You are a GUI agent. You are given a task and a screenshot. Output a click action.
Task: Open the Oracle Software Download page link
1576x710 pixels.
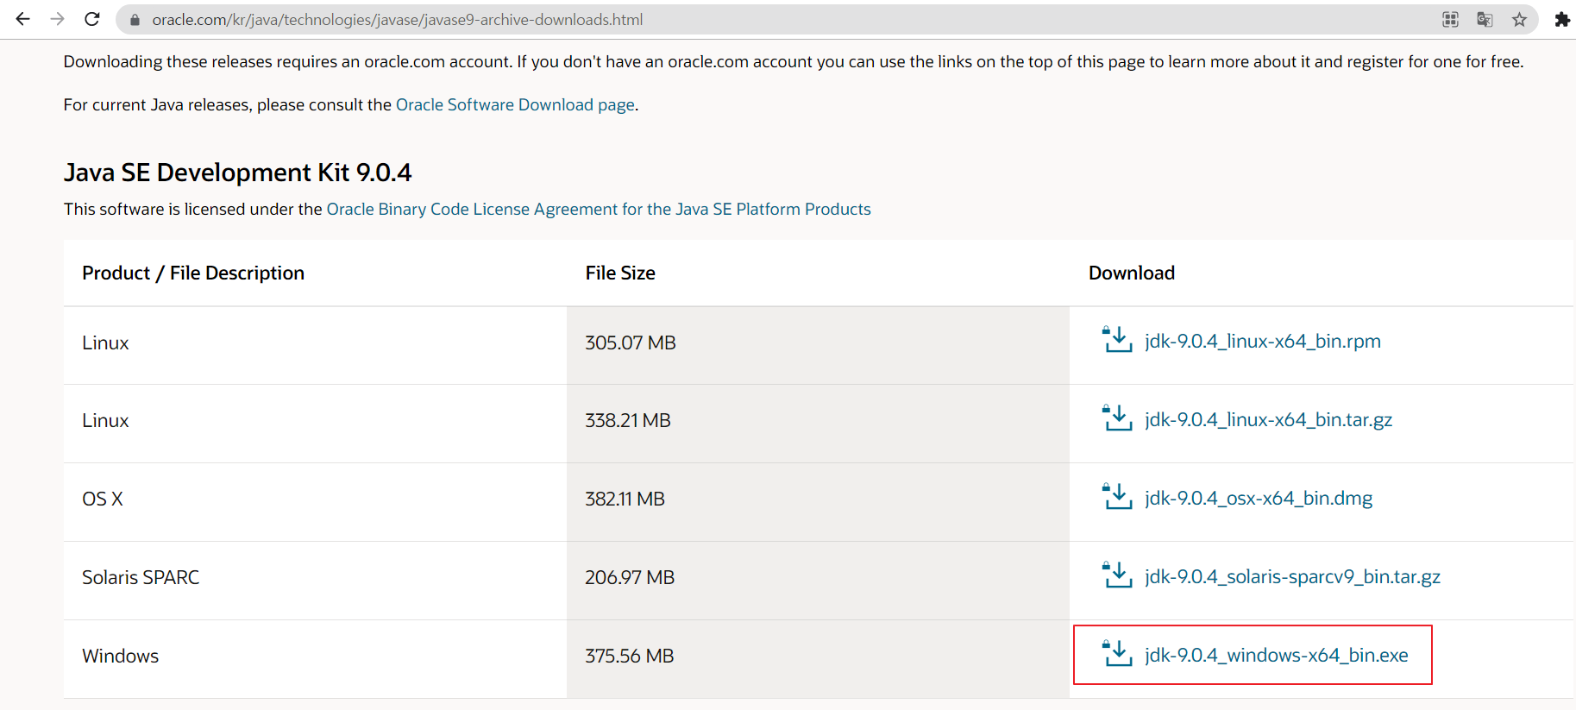click(x=515, y=104)
